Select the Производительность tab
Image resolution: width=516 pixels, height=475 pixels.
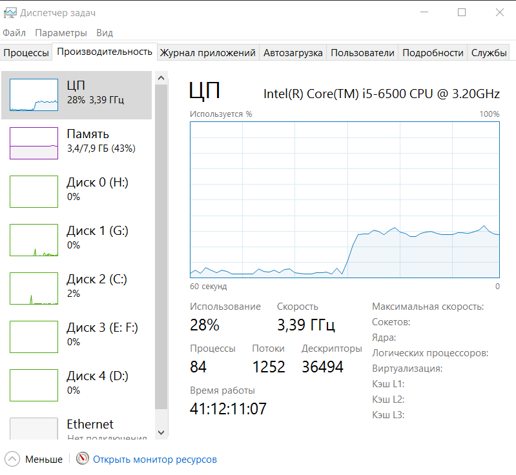(105, 52)
